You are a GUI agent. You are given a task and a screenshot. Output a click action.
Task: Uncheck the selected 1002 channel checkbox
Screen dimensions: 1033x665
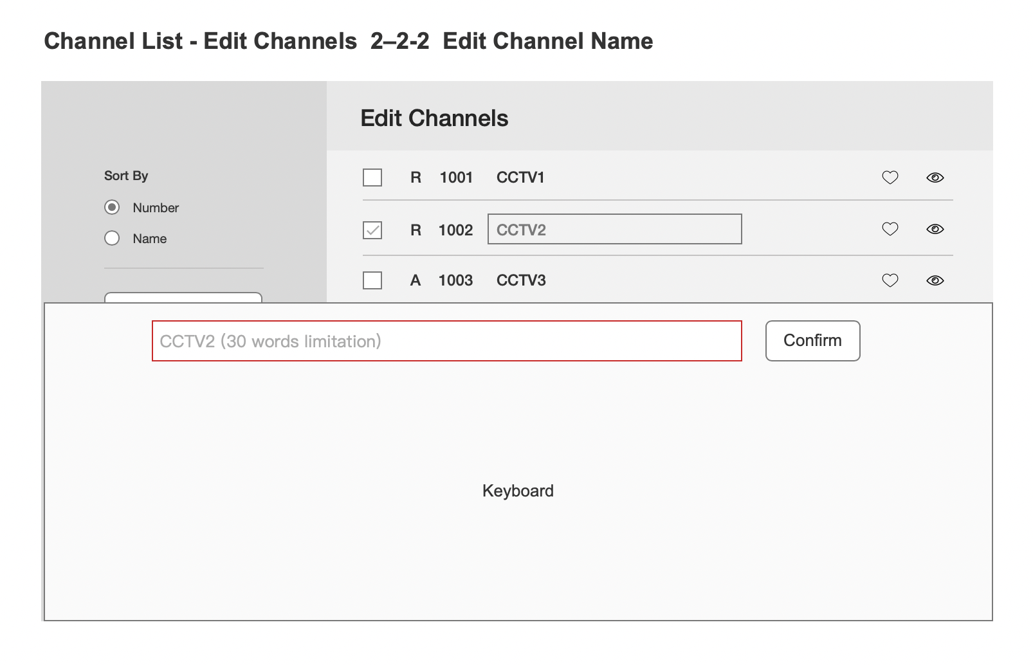[372, 230]
